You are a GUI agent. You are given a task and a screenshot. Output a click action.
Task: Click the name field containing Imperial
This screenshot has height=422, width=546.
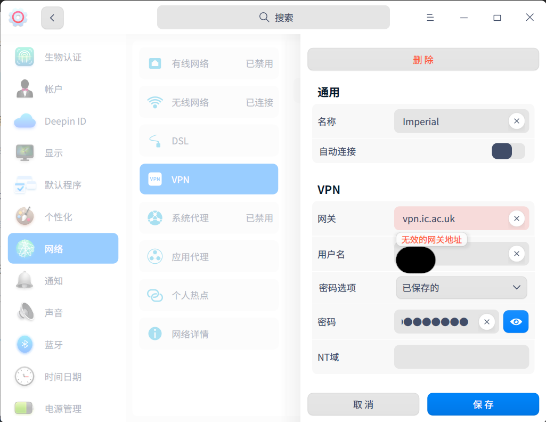[x=461, y=121]
